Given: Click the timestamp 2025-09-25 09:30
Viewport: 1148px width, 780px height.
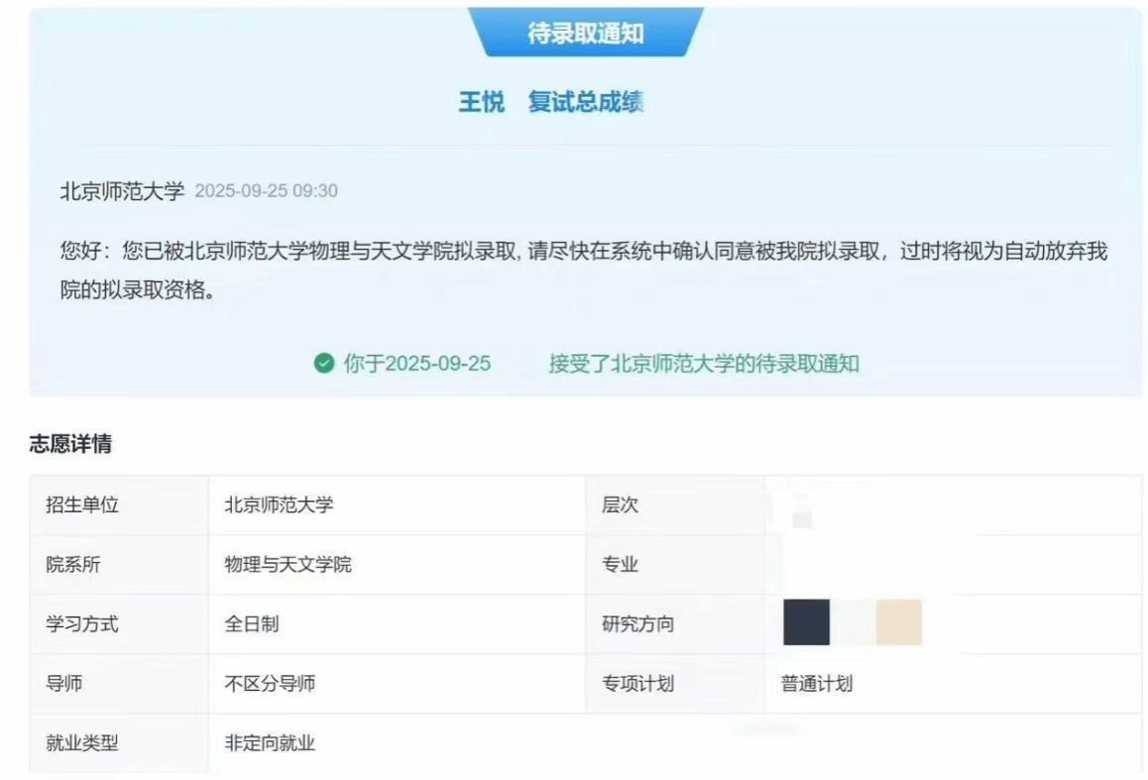Looking at the screenshot, I should tap(266, 191).
